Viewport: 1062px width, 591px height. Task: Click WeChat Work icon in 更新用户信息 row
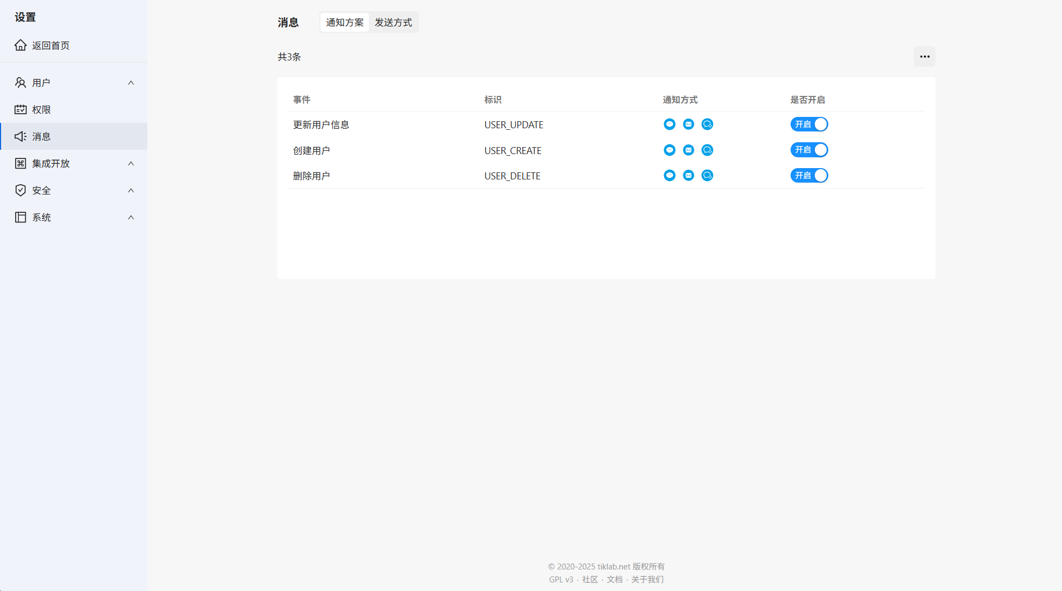point(707,124)
